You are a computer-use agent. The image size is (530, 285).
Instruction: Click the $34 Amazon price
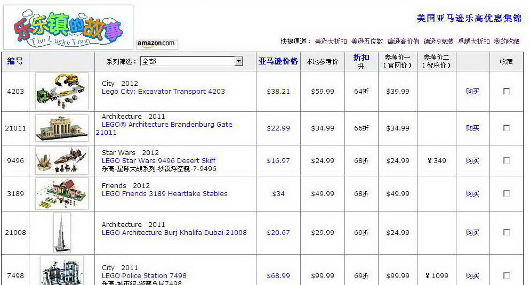pos(278,193)
